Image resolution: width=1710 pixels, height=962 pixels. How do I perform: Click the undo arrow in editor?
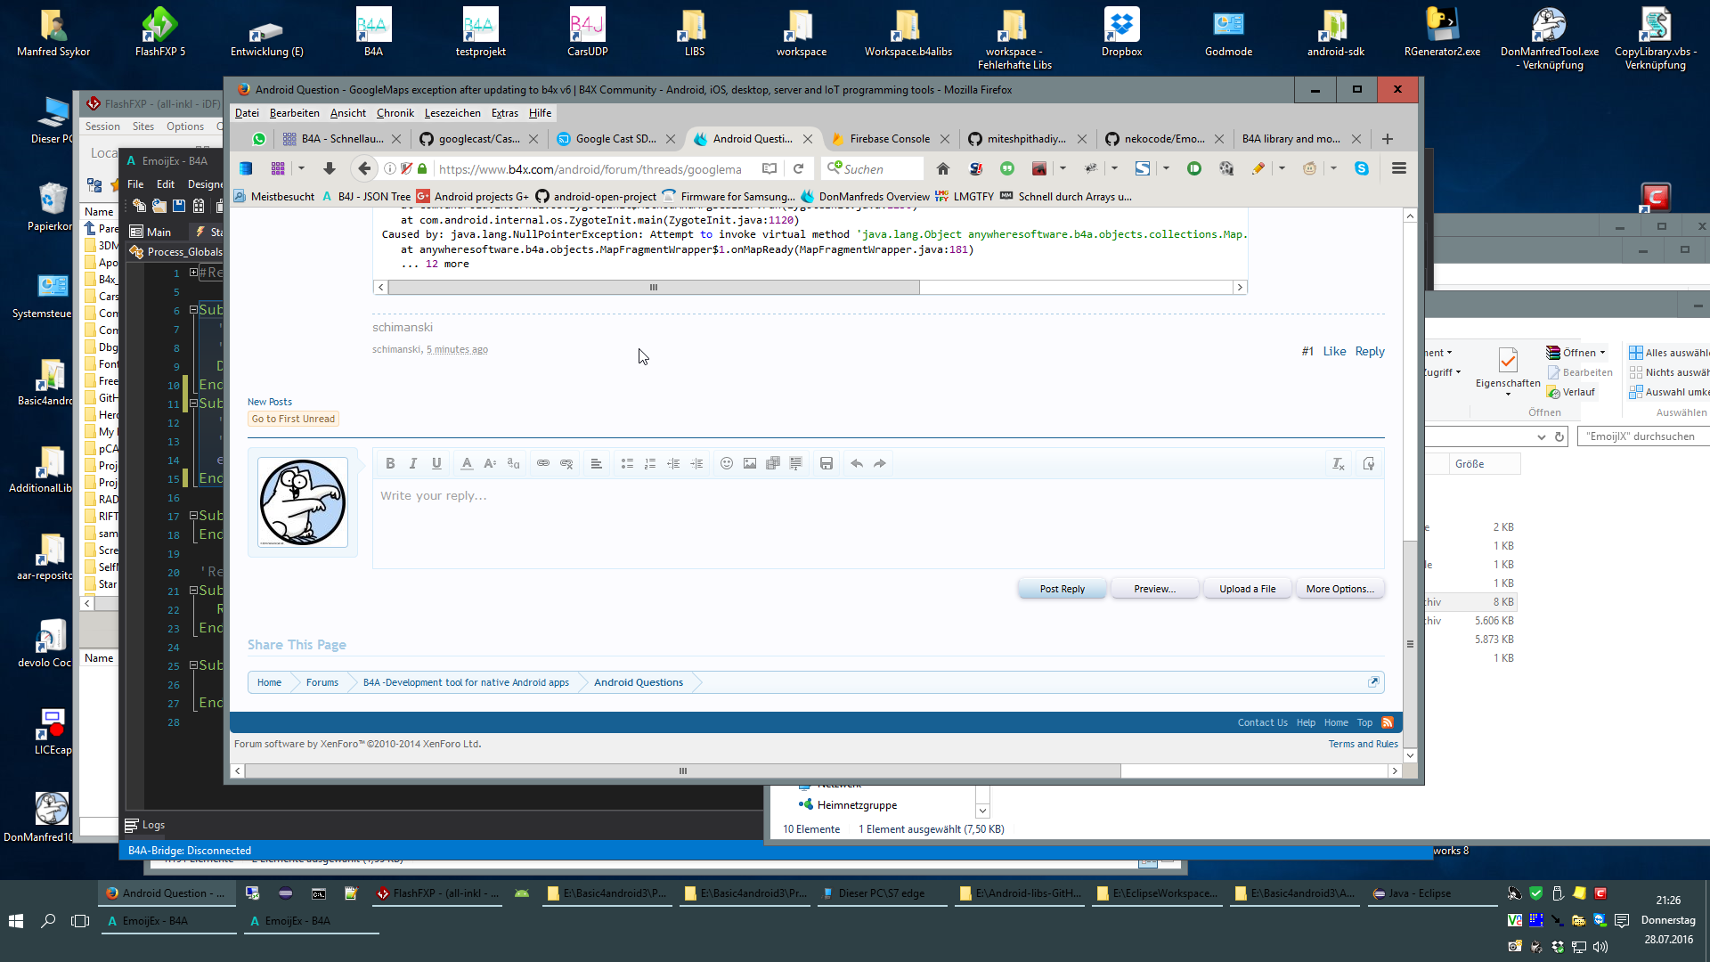pyautogui.click(x=857, y=463)
